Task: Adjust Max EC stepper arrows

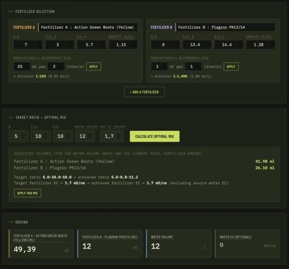Action: (x=118, y=136)
